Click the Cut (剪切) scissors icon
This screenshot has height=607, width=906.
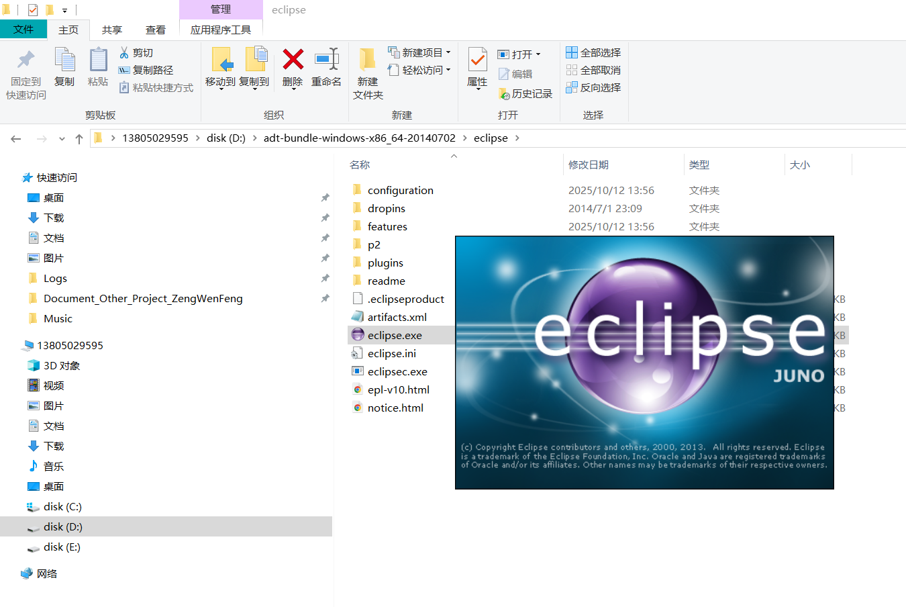tap(124, 52)
